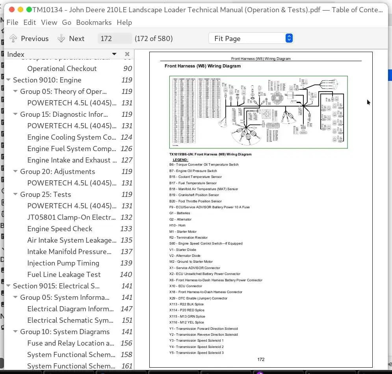Image resolution: width=392 pixels, height=374 pixels.
Task: Click 'B6 - Torque Converter Oil Temperature Switch' legend line
Action: [x=204, y=165]
